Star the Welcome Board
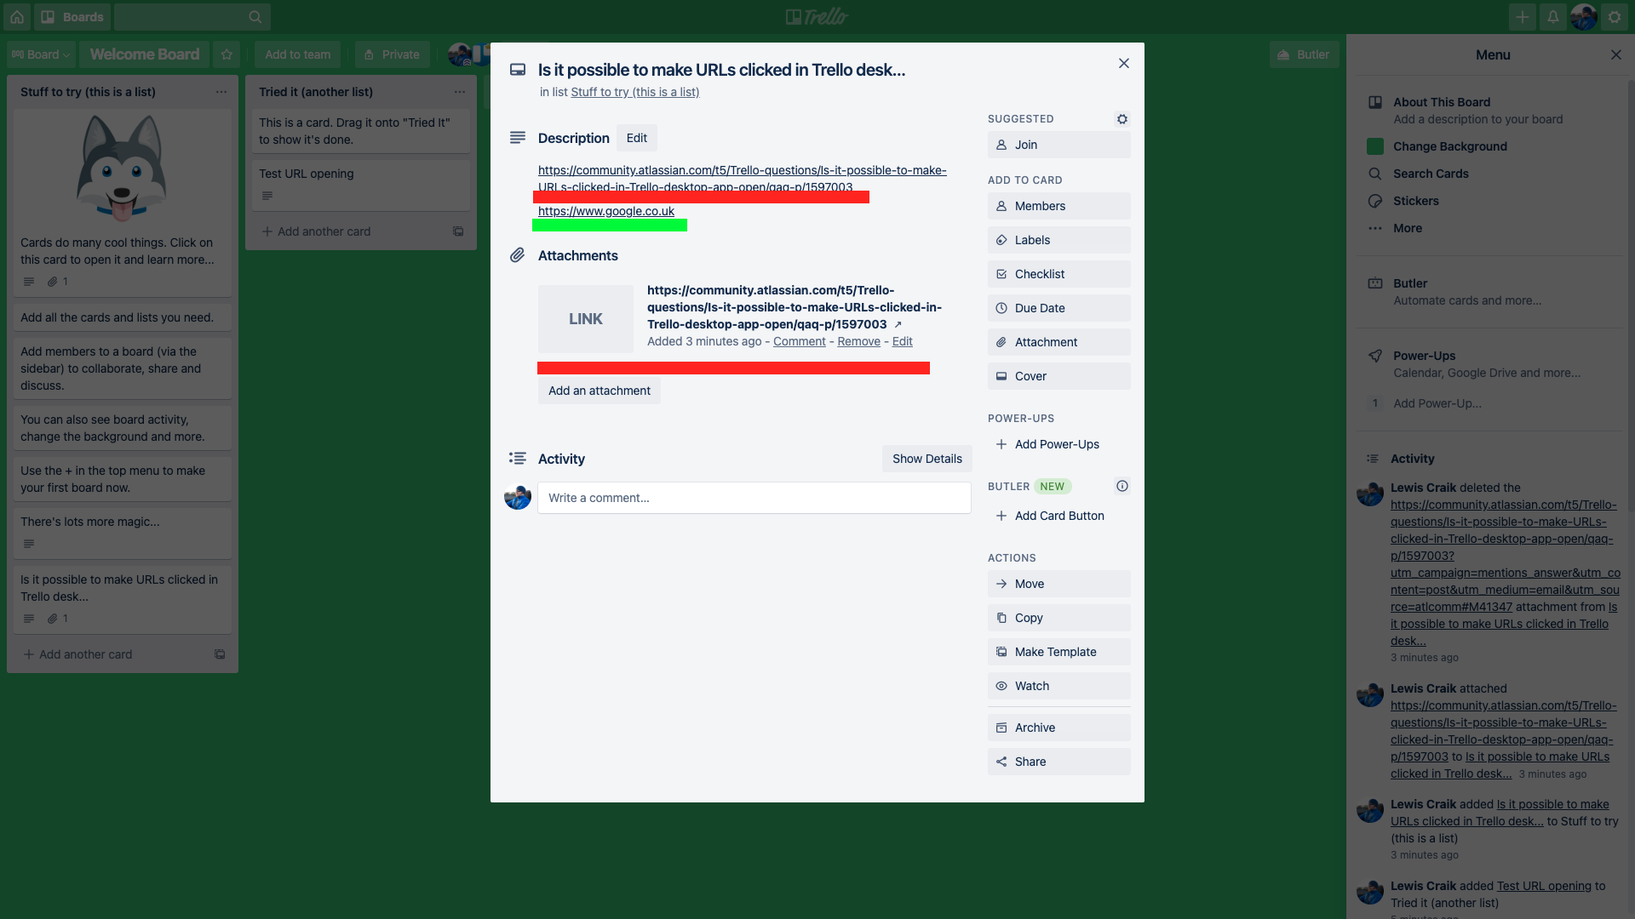This screenshot has width=1635, height=919. pos(227,54)
